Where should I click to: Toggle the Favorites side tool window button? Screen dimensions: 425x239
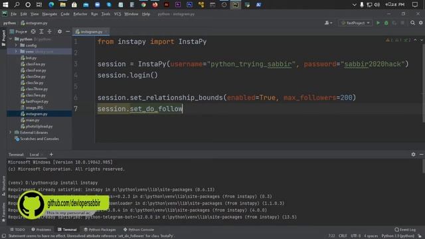click(x=3, y=212)
